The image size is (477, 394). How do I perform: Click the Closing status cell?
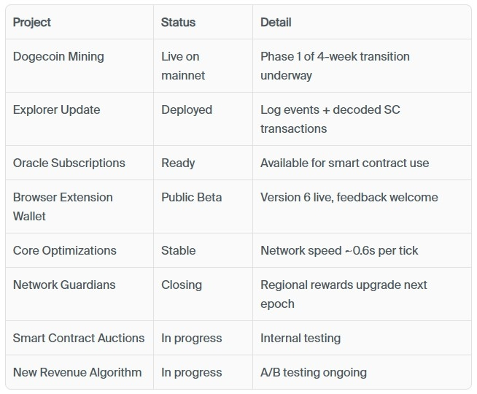click(182, 285)
